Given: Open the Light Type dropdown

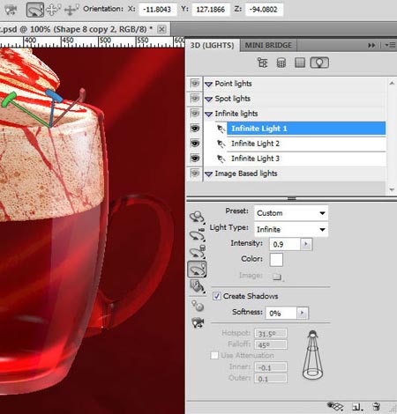Looking at the screenshot, I should click(291, 229).
